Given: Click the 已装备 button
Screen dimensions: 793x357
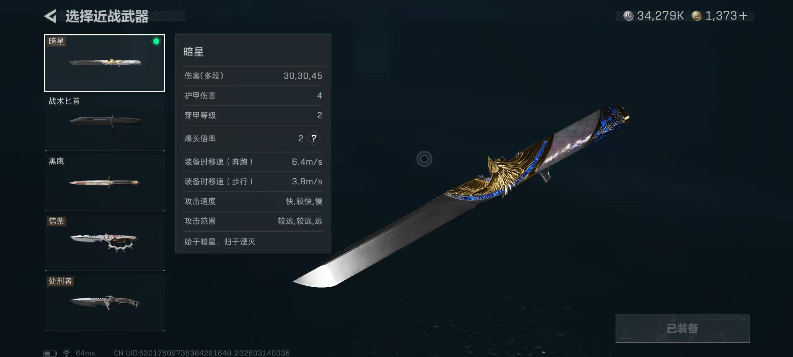Looking at the screenshot, I should (682, 328).
